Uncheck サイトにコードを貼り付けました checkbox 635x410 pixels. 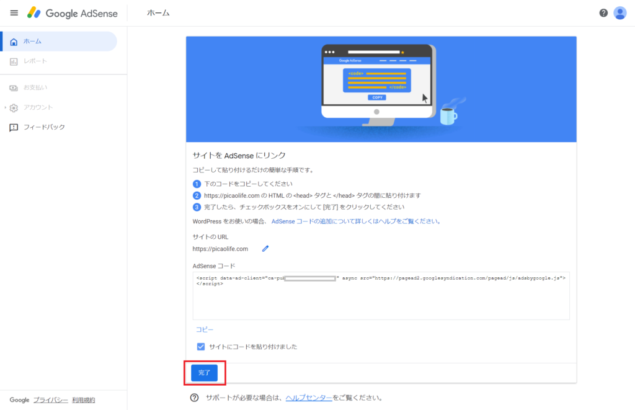pyautogui.click(x=201, y=347)
